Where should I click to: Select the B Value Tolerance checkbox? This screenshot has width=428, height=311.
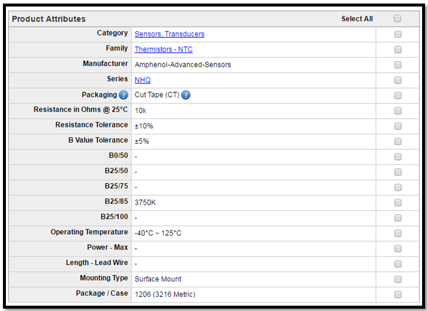pos(398,141)
